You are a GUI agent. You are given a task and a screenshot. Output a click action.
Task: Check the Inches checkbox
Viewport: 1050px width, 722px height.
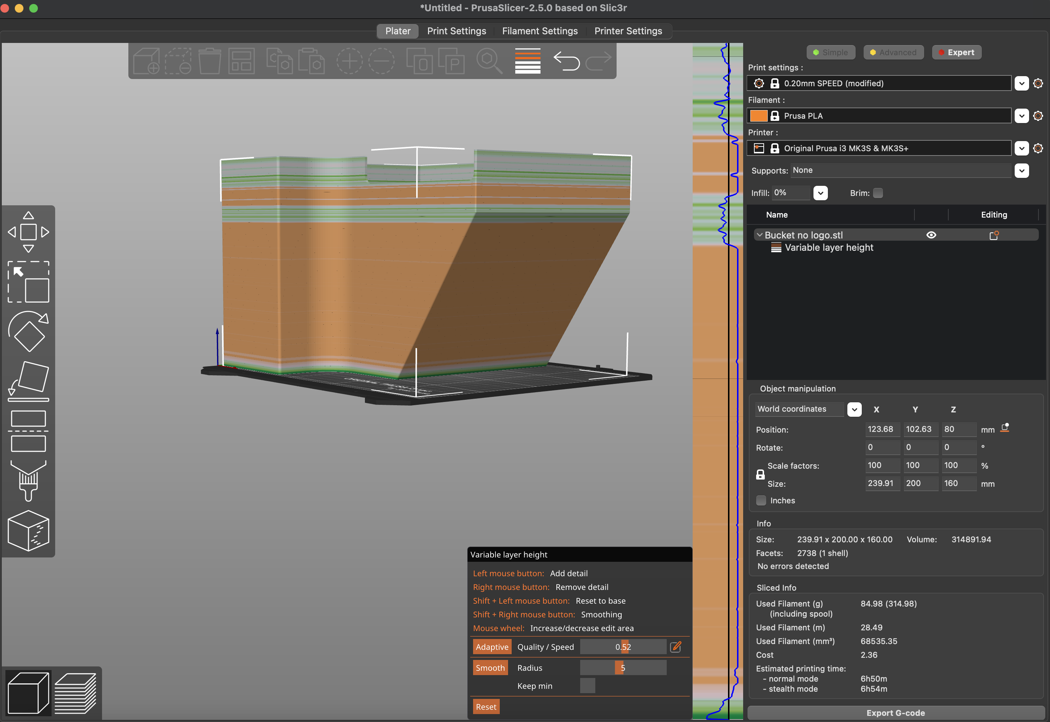click(761, 500)
